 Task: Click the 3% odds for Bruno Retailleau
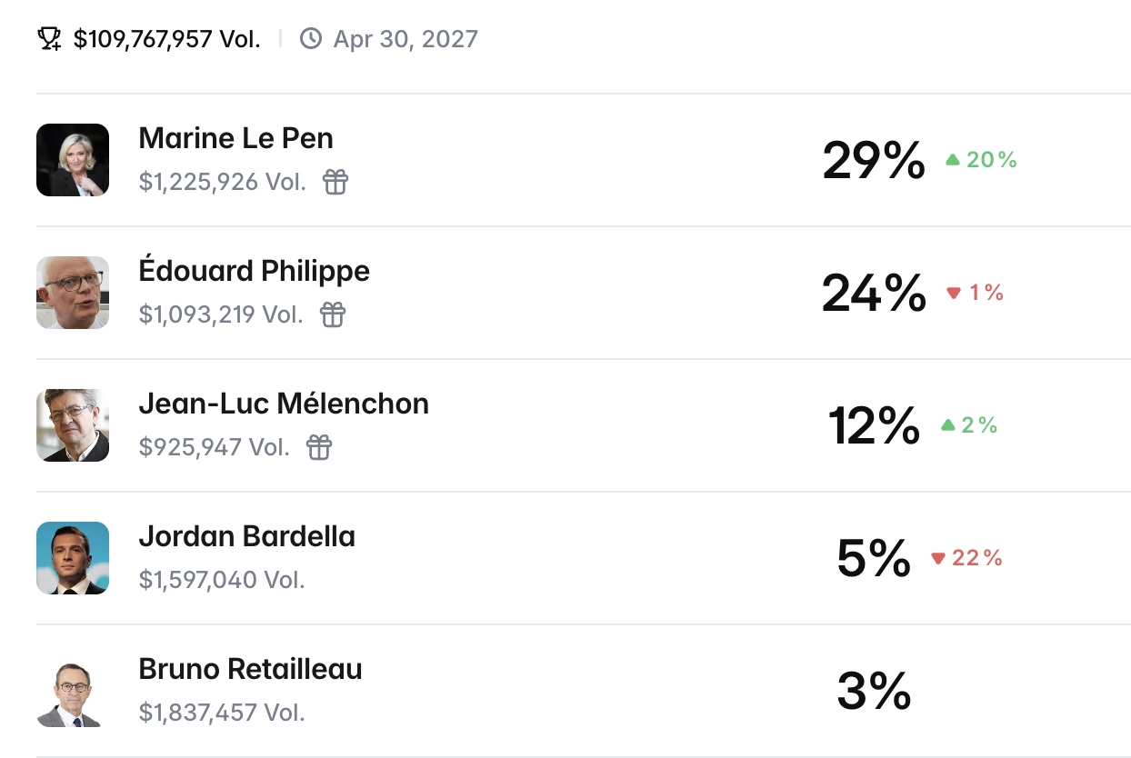point(874,691)
